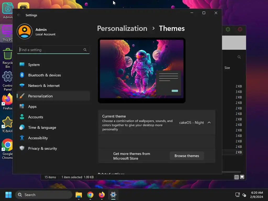Open the yellow desktop icon beside Admin
268x201 pixels.
(x=24, y=5)
